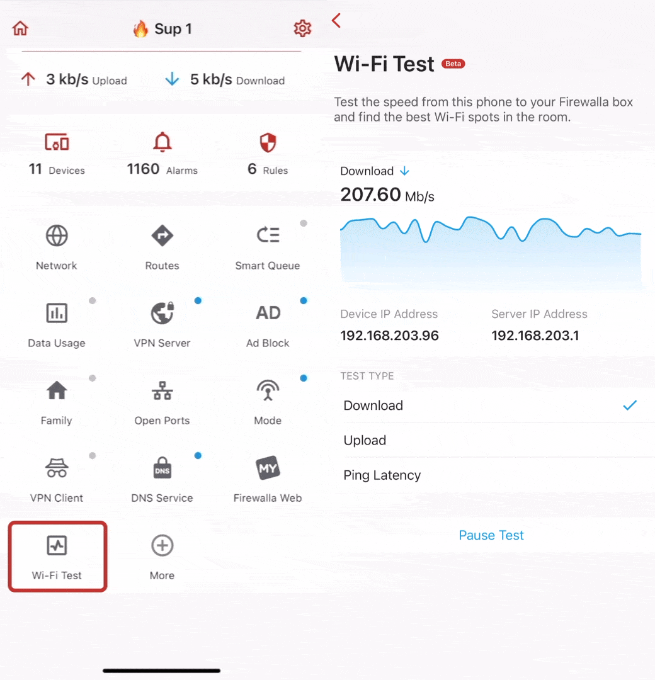
Task: Open the Wi-Fi Test icon
Action: click(57, 545)
